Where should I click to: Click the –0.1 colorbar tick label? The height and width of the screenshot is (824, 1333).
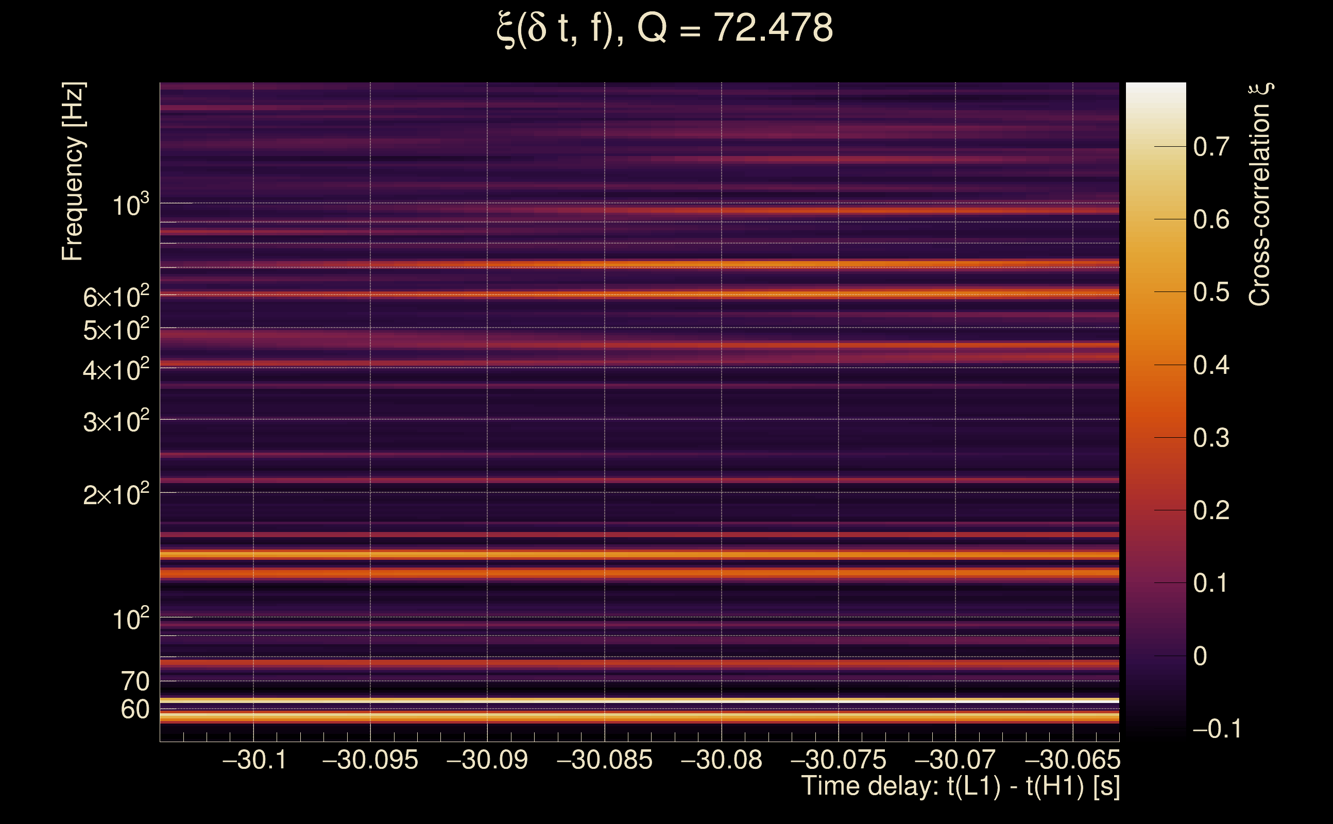[1217, 729]
